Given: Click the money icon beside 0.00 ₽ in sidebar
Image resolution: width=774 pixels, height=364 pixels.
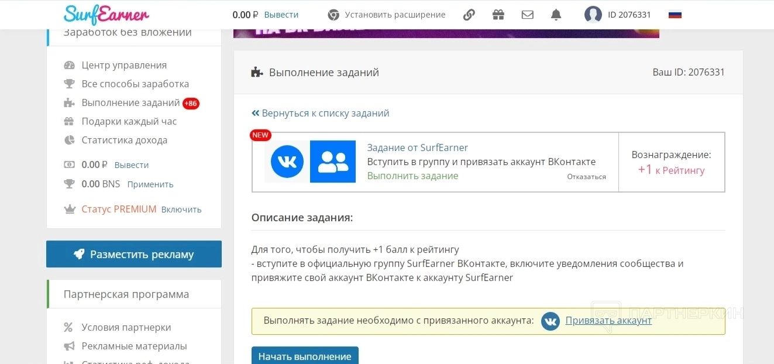Looking at the screenshot, I should [x=70, y=165].
